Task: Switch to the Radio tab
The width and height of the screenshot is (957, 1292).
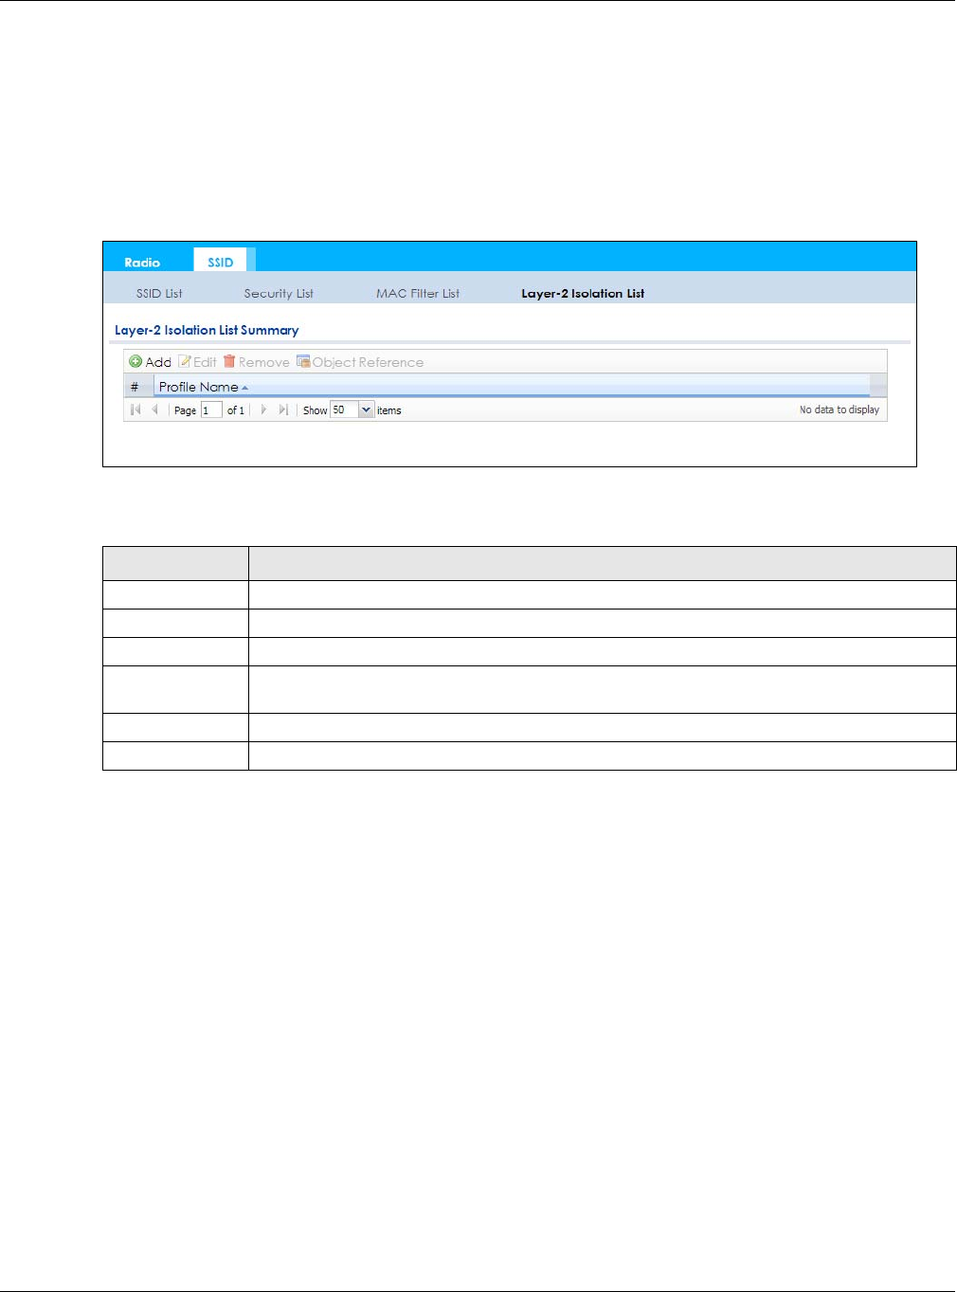Action: click(142, 263)
